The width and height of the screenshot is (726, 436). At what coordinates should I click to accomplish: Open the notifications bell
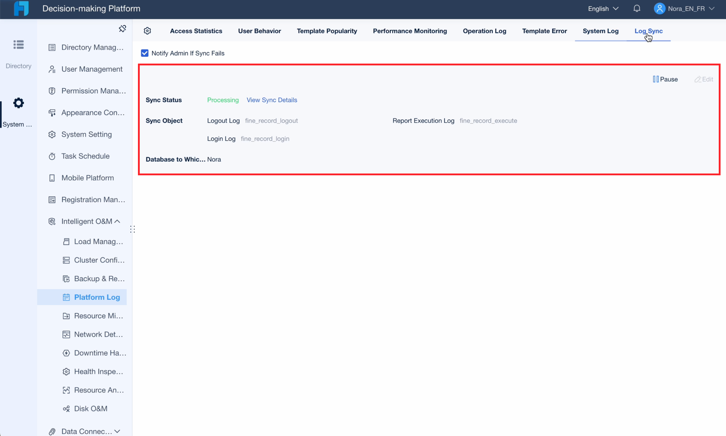click(637, 9)
